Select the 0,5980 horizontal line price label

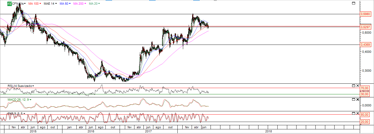[366, 14]
